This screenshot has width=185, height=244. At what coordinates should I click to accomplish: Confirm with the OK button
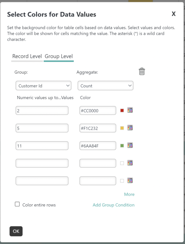[x=16, y=231]
